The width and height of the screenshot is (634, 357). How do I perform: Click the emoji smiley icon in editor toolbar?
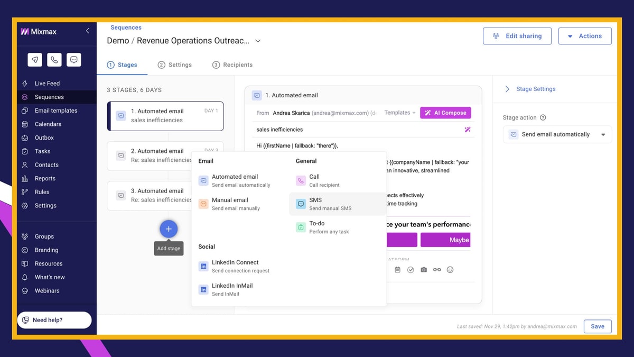450,270
